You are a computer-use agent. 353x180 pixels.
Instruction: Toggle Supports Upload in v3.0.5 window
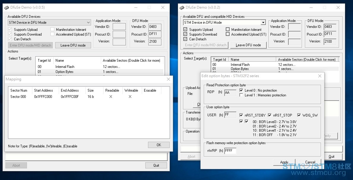pos(10,29)
